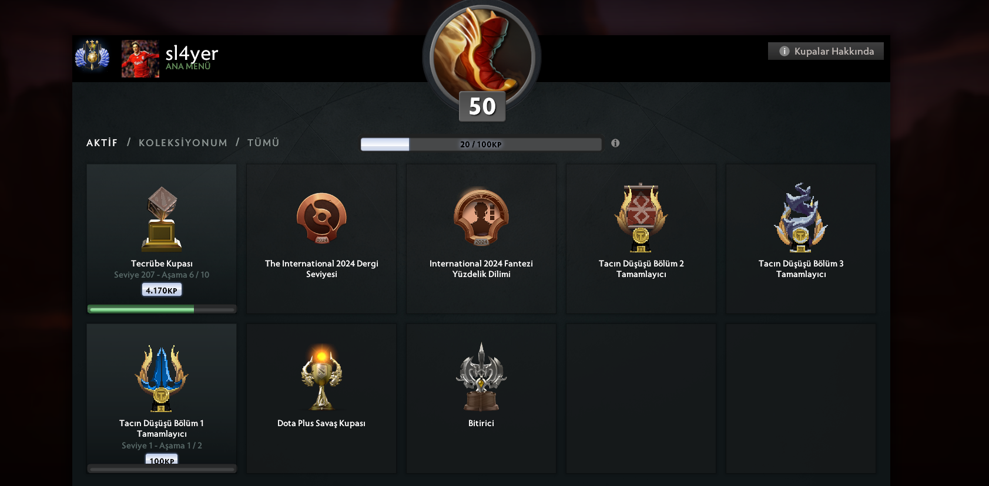
Task: Click the 20 / 100KP progress bar
Action: (481, 144)
